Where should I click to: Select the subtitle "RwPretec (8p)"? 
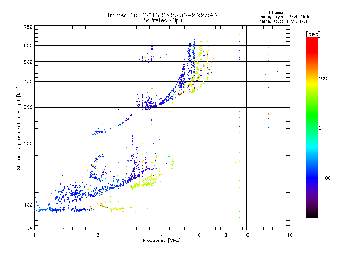click(x=162, y=20)
